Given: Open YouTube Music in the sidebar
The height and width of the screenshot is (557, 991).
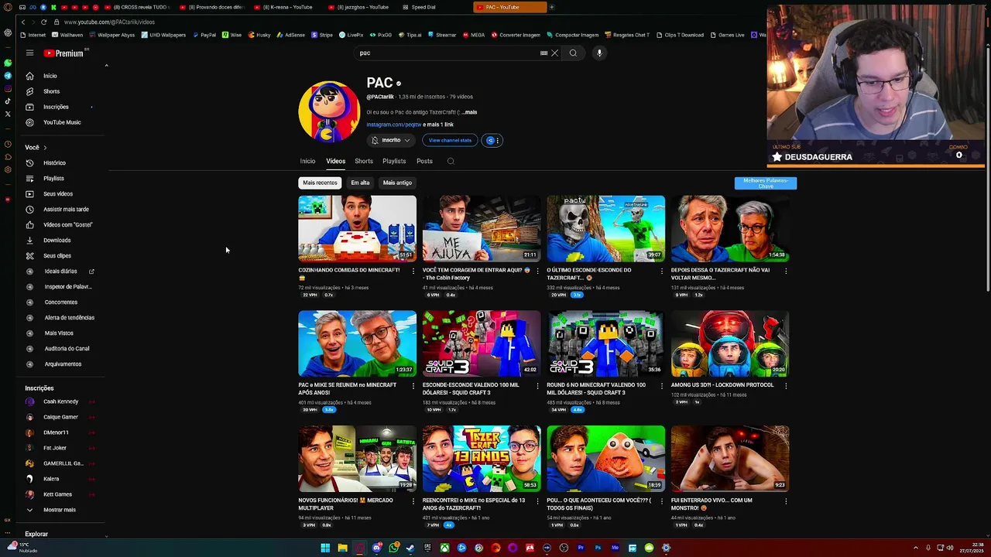Looking at the screenshot, I should tap(62, 122).
